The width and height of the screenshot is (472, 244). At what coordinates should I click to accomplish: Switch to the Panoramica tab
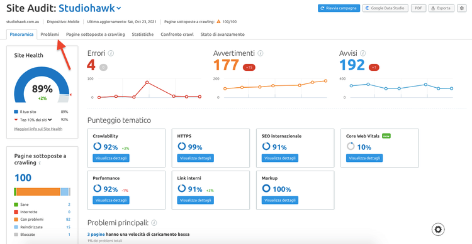tap(21, 34)
